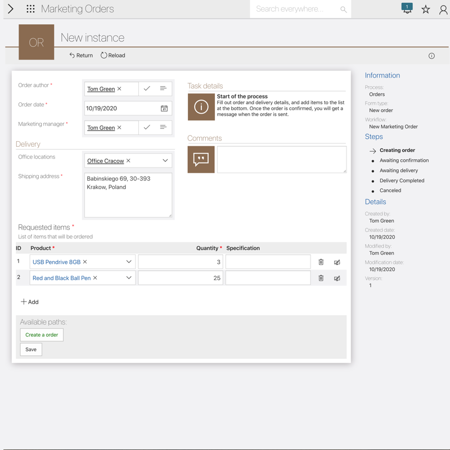Click the Return toolbar button

tap(81, 56)
